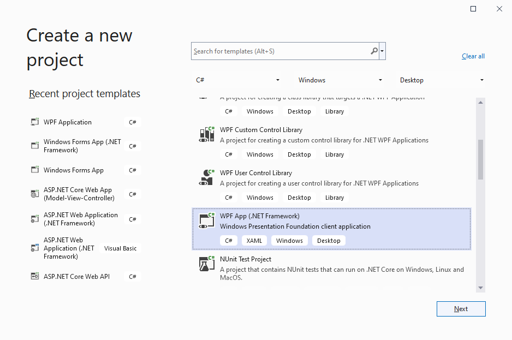Click the Windows Presentation Foundation client application description

point(295,226)
